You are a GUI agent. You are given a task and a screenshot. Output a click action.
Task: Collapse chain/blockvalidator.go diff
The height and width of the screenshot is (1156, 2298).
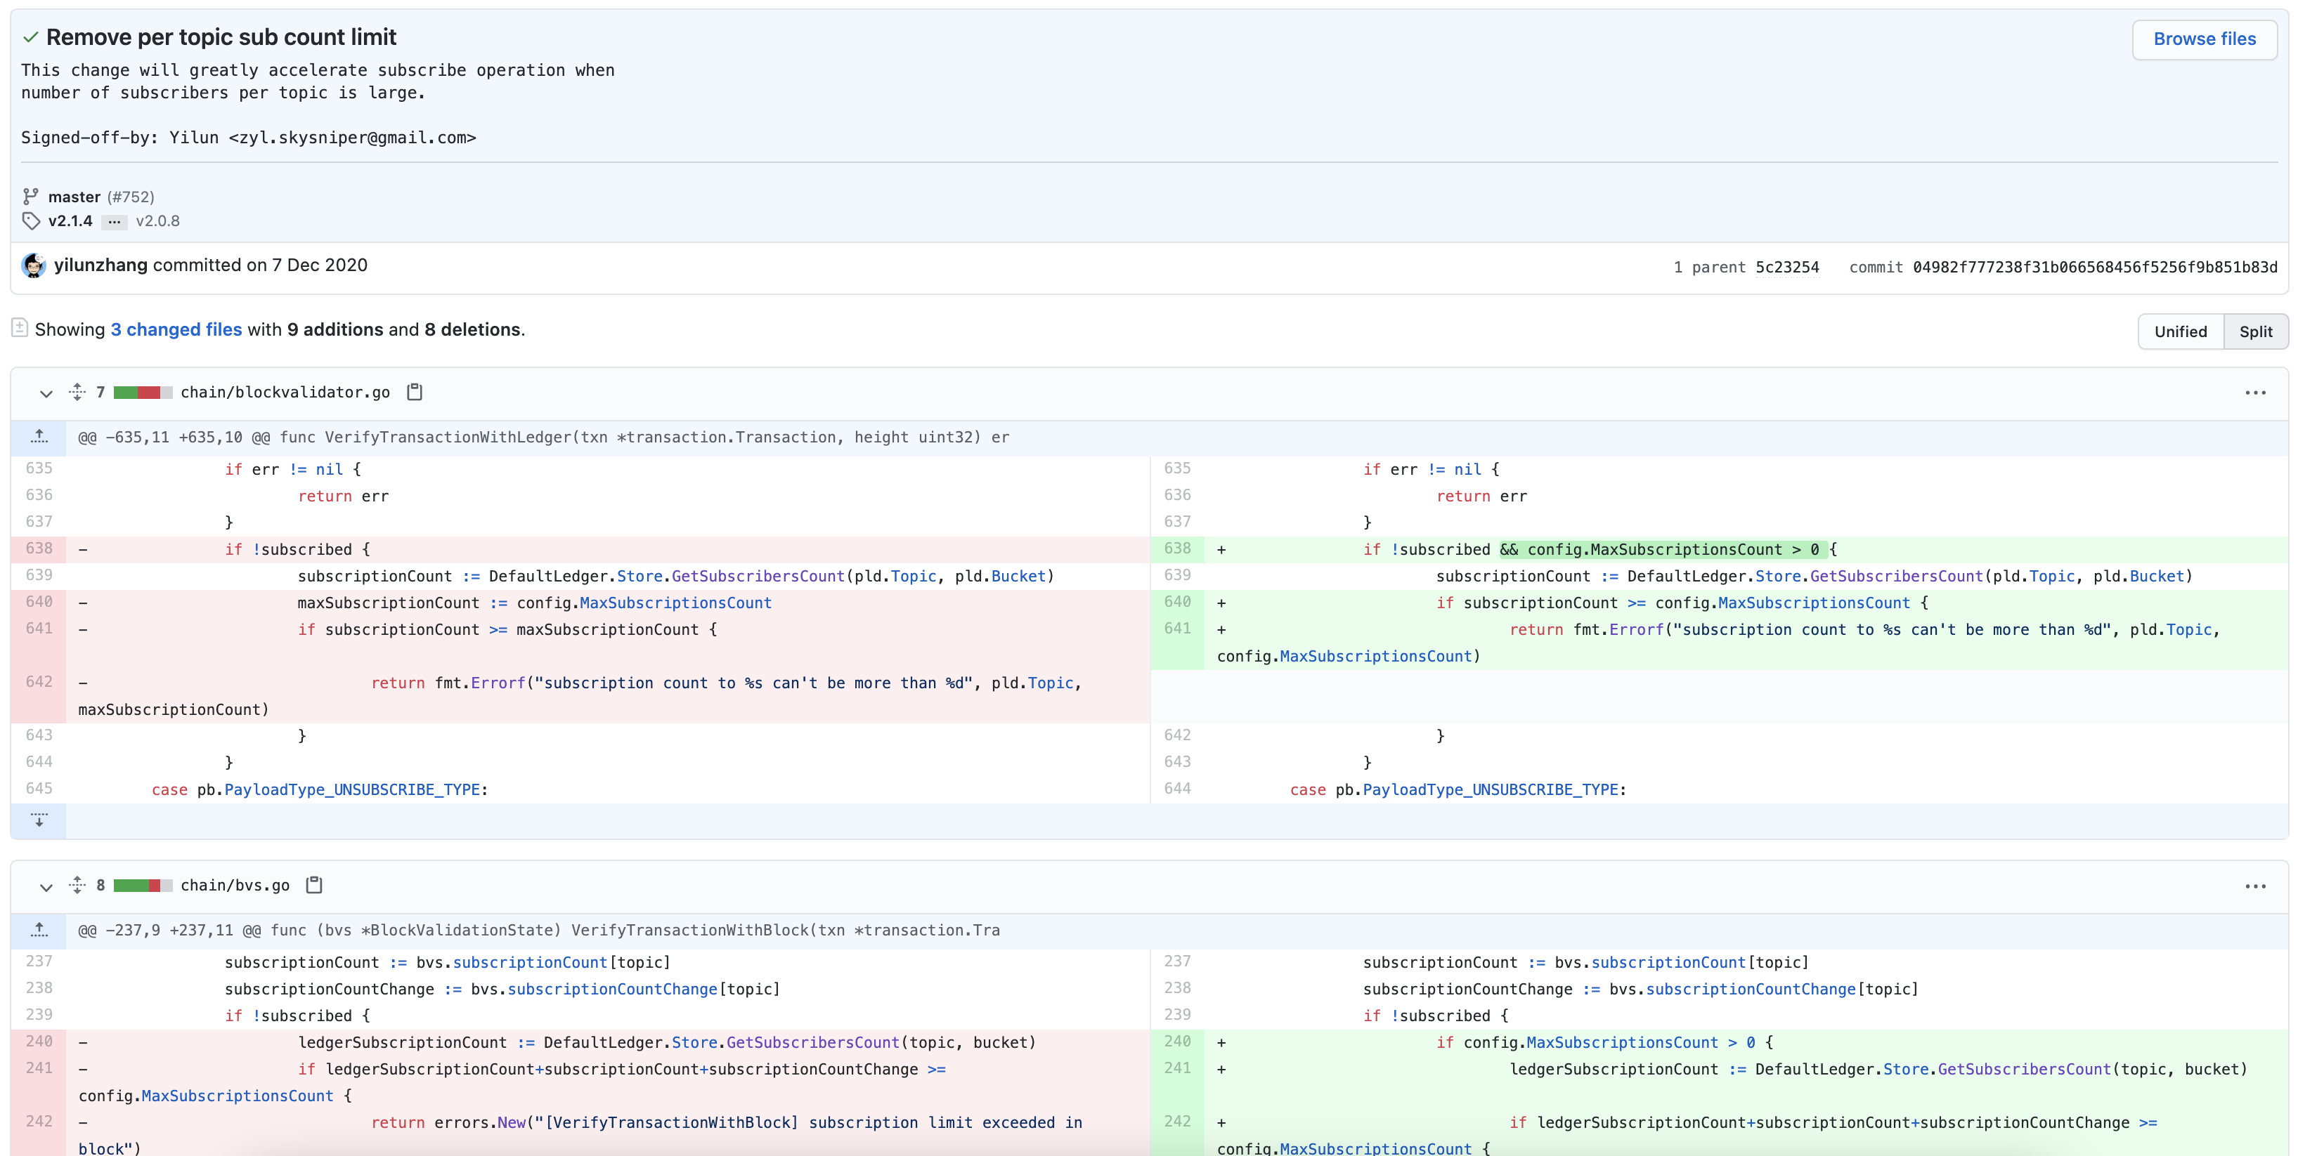coord(46,393)
